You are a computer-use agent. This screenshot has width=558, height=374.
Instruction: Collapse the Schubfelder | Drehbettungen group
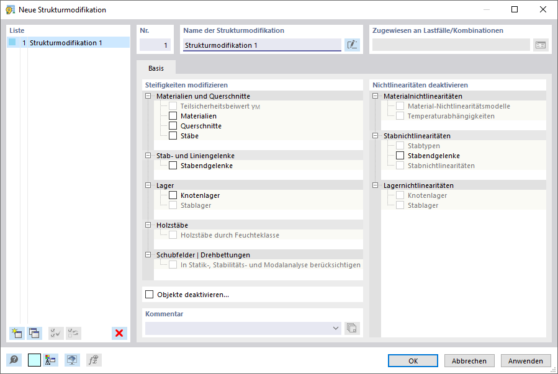coord(148,255)
